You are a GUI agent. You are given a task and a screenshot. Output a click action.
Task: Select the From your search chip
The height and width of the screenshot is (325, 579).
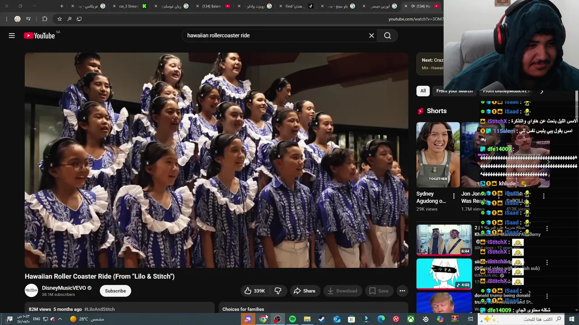(x=454, y=91)
